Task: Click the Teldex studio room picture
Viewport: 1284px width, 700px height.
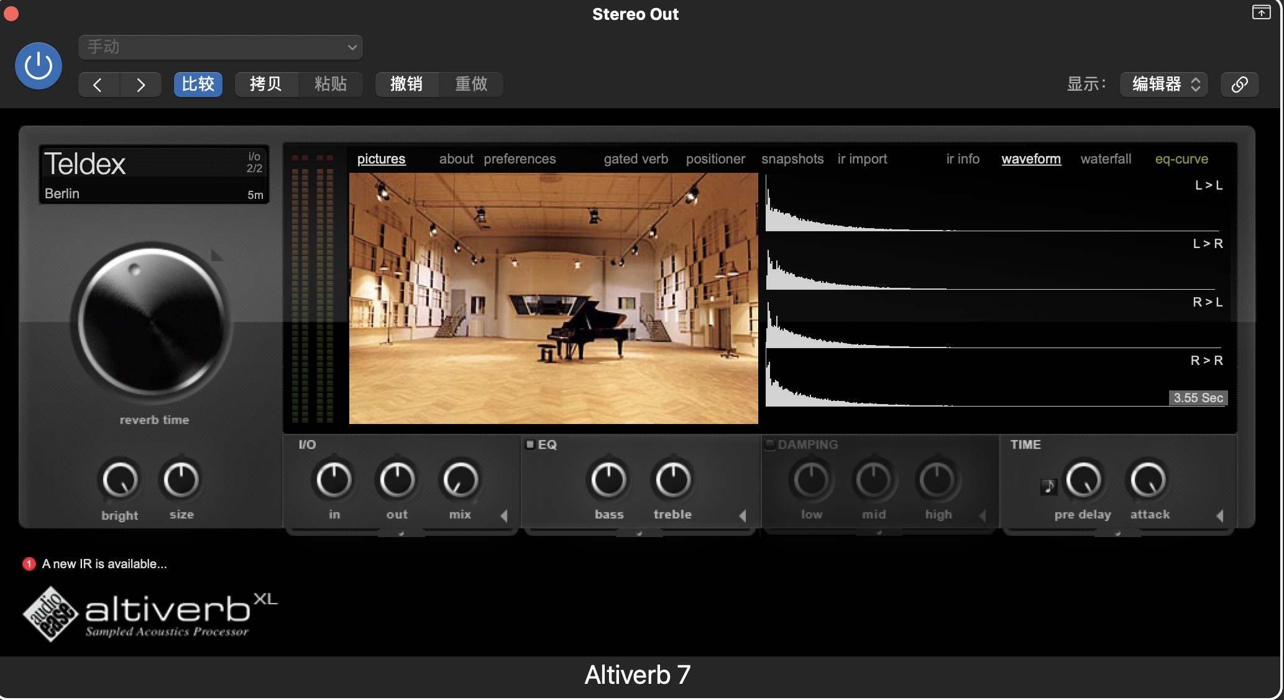Action: click(x=553, y=298)
